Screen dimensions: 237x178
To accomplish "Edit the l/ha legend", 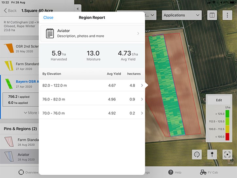I will click(x=219, y=100).
